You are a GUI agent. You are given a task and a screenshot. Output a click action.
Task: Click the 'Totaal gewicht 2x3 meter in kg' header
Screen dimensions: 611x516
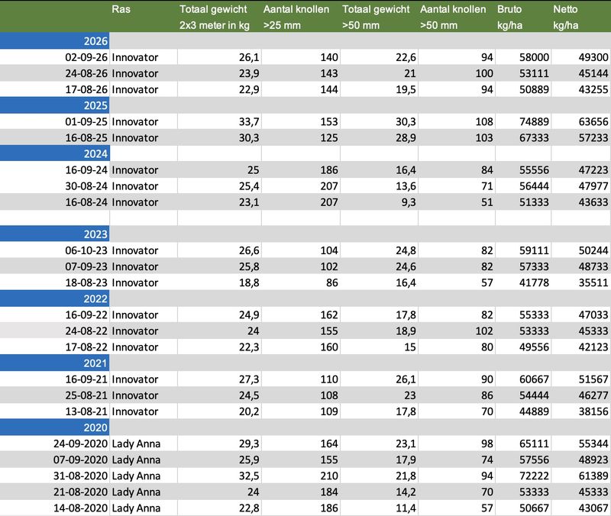pos(214,17)
